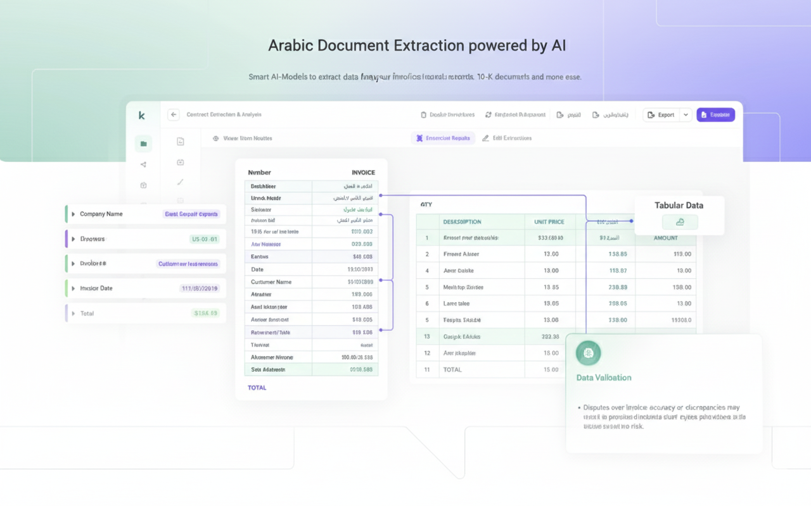Switch to the Edit Extractions tab
Image resolution: width=811 pixels, height=506 pixels.
[507, 138]
